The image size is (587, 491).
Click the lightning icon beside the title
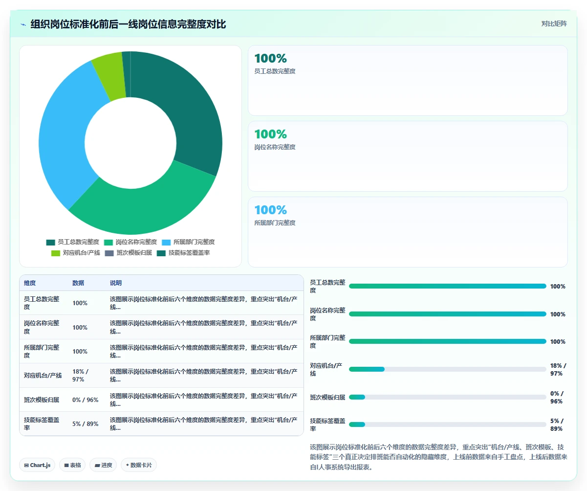[23, 24]
